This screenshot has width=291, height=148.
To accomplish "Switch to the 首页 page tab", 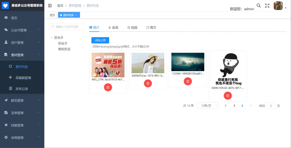I will [52, 15].
